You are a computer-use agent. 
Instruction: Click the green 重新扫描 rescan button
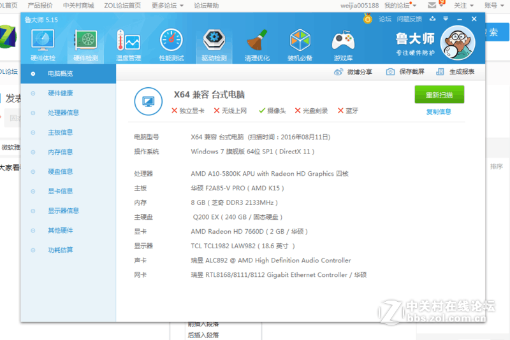point(439,95)
